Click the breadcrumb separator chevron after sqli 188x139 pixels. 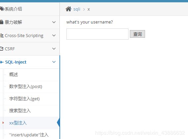(84, 9)
